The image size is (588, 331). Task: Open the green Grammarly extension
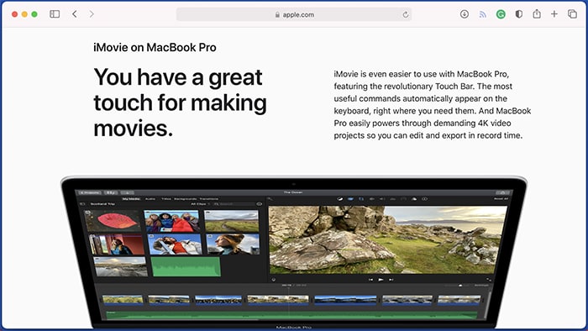coord(501,14)
